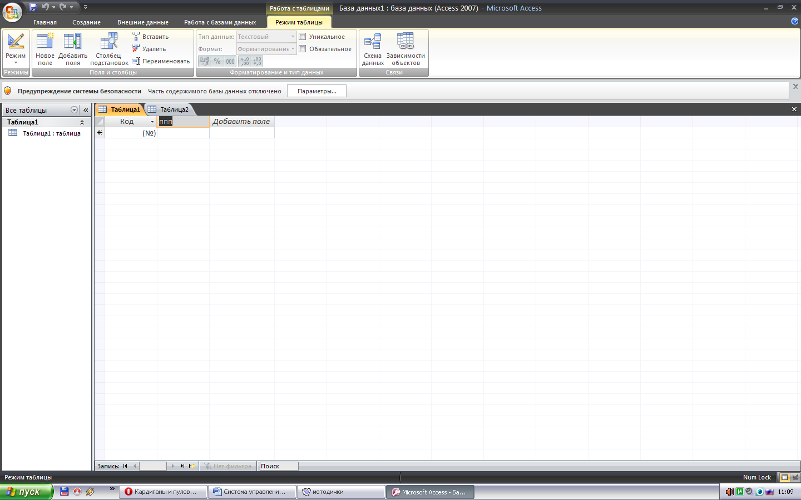The height and width of the screenshot is (500, 801).
Task: Go to previous record navigation button
Action: click(135, 466)
